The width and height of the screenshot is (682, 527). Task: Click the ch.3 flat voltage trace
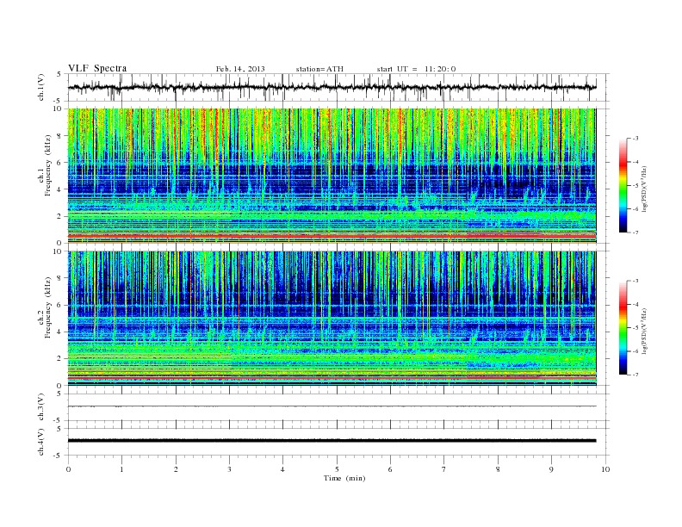click(332, 406)
